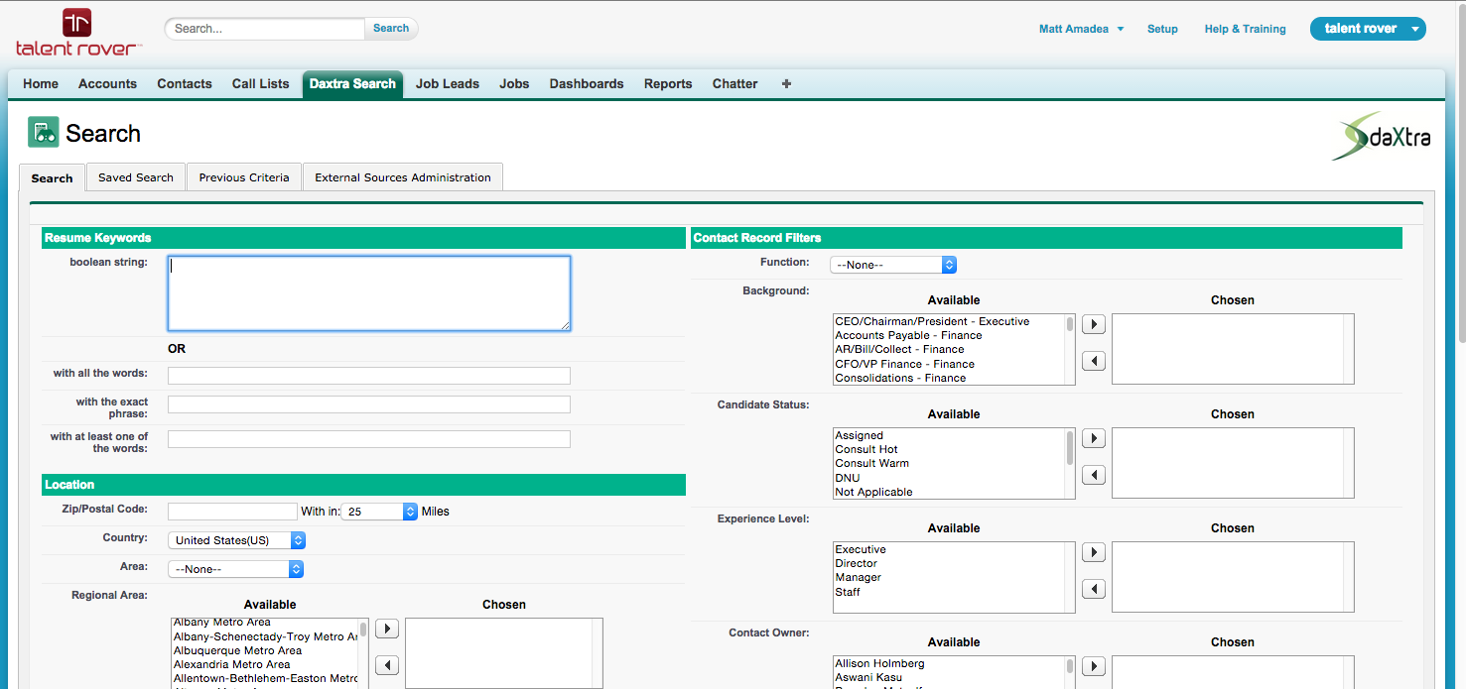Open the Call Lists tab
Screen dimensions: 1466x689
pyautogui.click(x=261, y=84)
